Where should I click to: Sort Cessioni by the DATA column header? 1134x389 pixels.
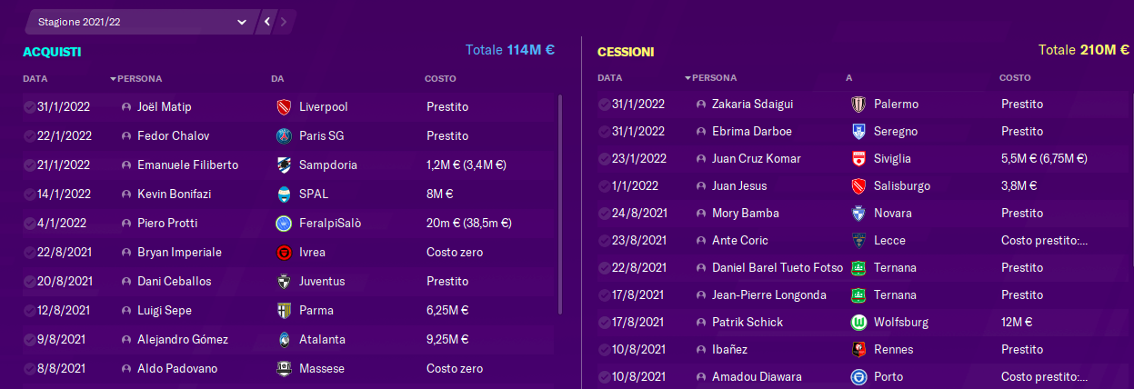(x=610, y=78)
